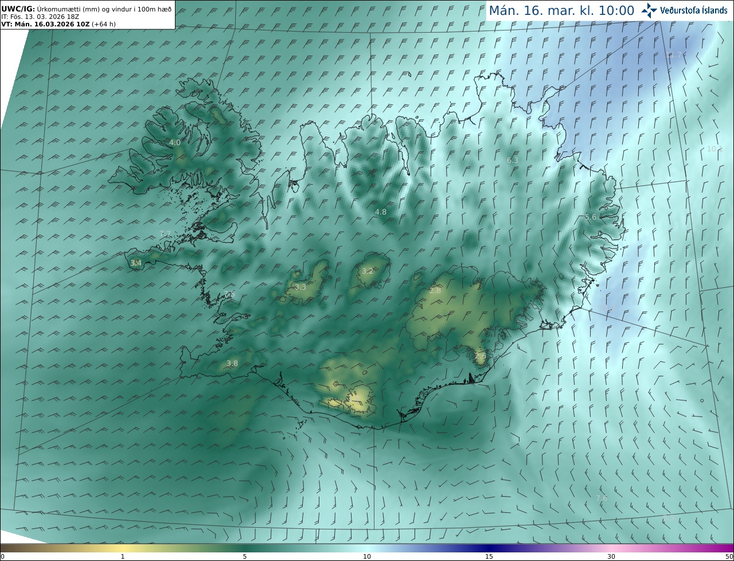Select the "Mán. 16. mar. kl. 10:00" timestamp

click(561, 10)
